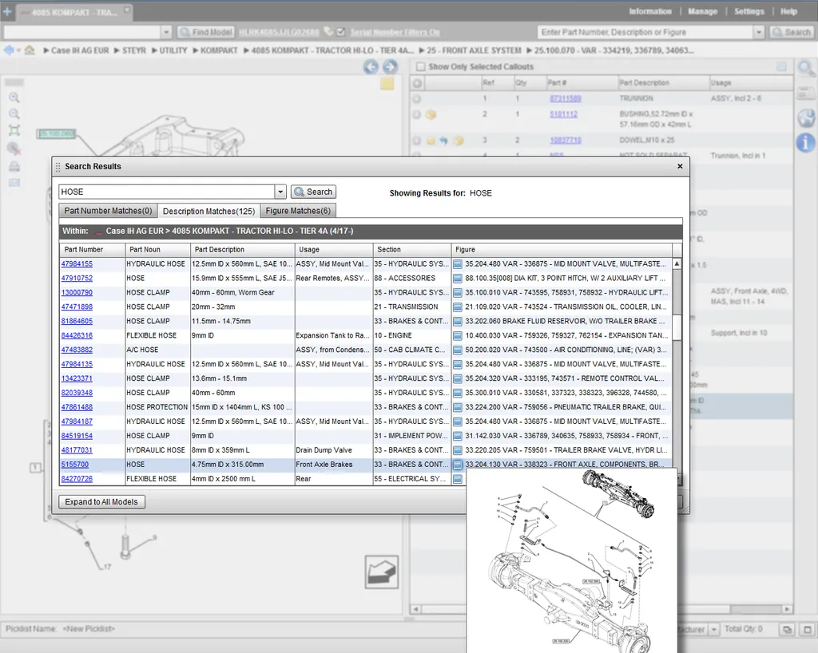Click the globe icon in right sidebar

[806, 118]
